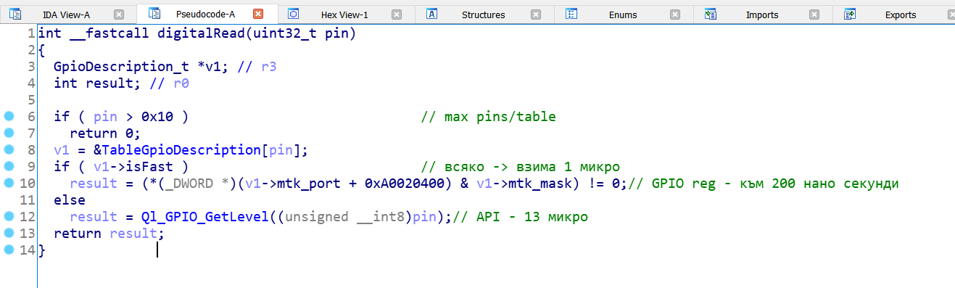This screenshot has height=288, width=955.
Task: Click the Structures tab icon
Action: [432, 14]
